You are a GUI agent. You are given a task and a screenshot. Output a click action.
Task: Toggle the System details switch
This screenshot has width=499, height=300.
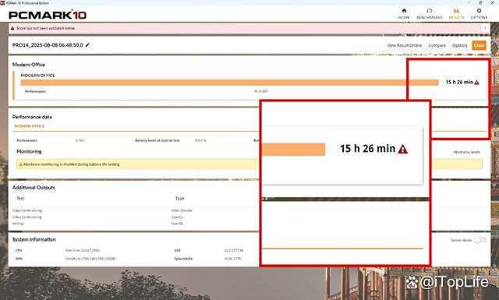tap(480, 240)
